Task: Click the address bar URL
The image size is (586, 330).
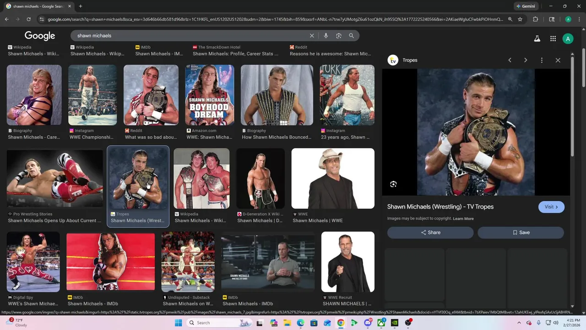Action: pos(275,19)
